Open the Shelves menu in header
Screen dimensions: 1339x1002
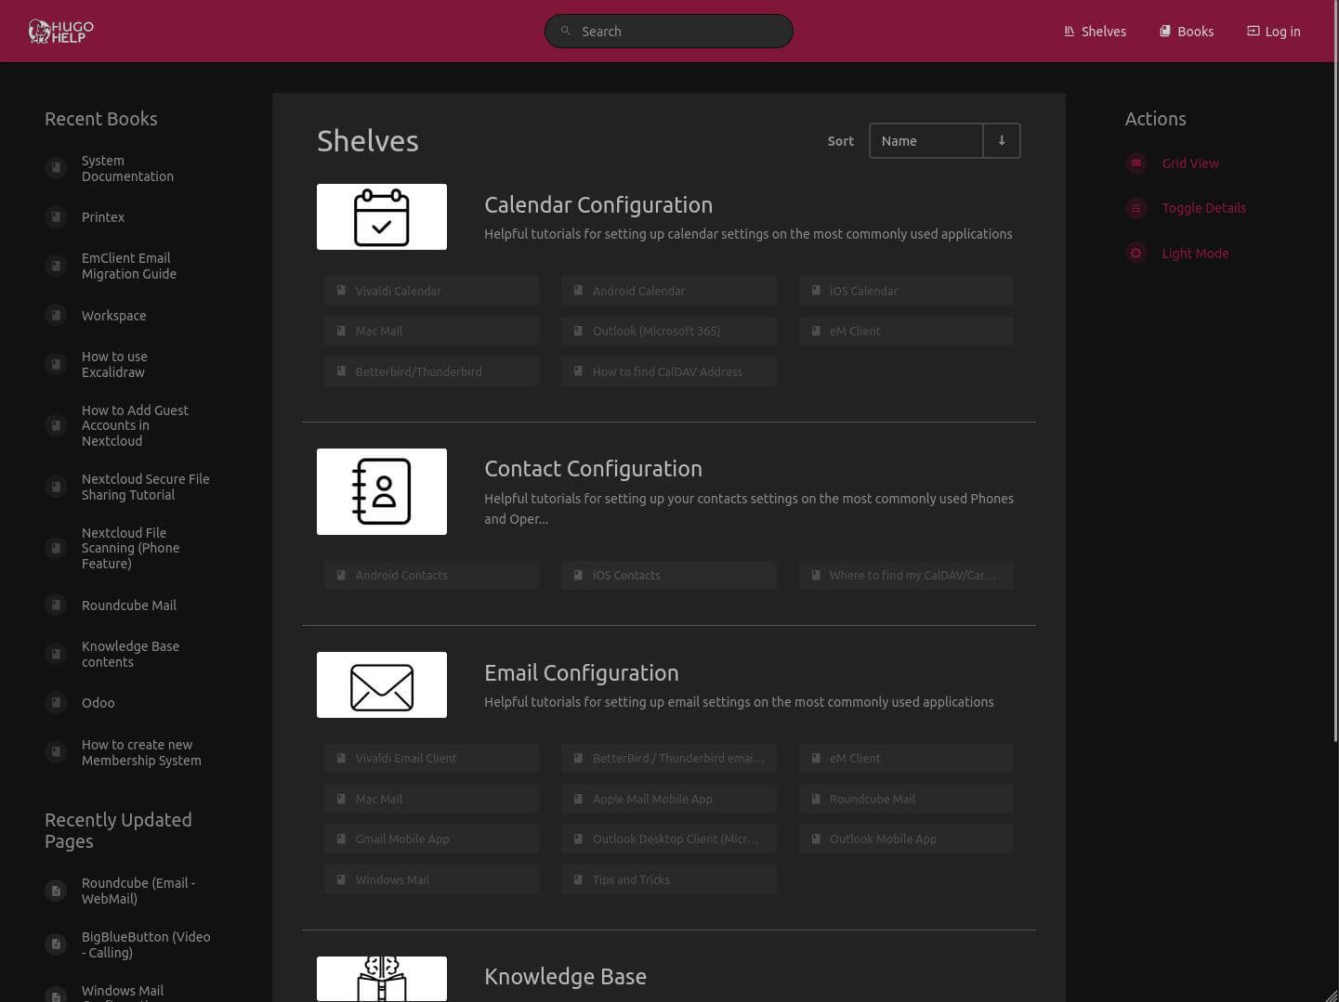pyautogui.click(x=1095, y=32)
